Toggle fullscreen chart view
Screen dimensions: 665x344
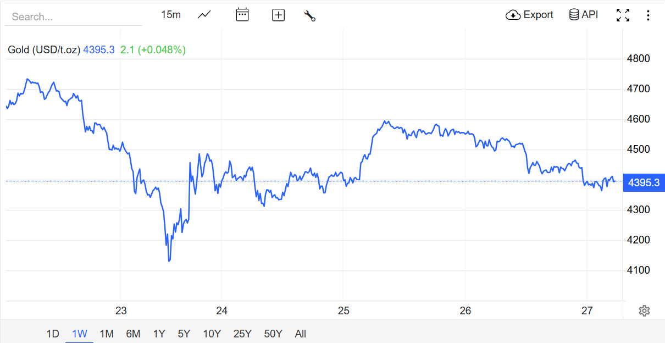pos(623,15)
